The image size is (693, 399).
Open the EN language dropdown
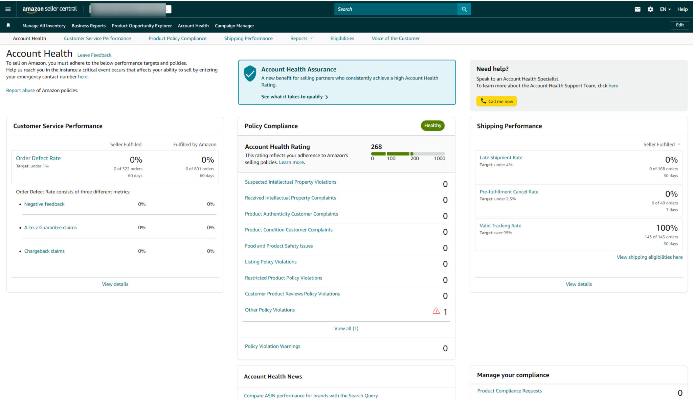coord(665,9)
